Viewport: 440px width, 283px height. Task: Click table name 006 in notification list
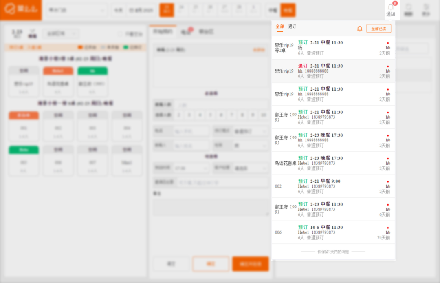[278, 232]
